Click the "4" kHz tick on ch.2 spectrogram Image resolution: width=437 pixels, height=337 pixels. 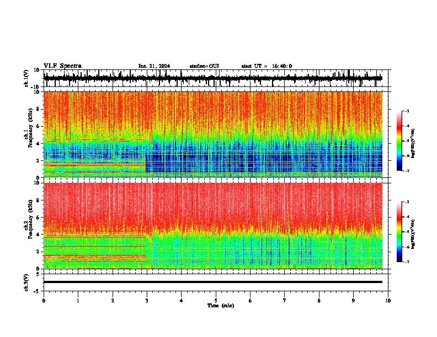pyautogui.click(x=38, y=235)
